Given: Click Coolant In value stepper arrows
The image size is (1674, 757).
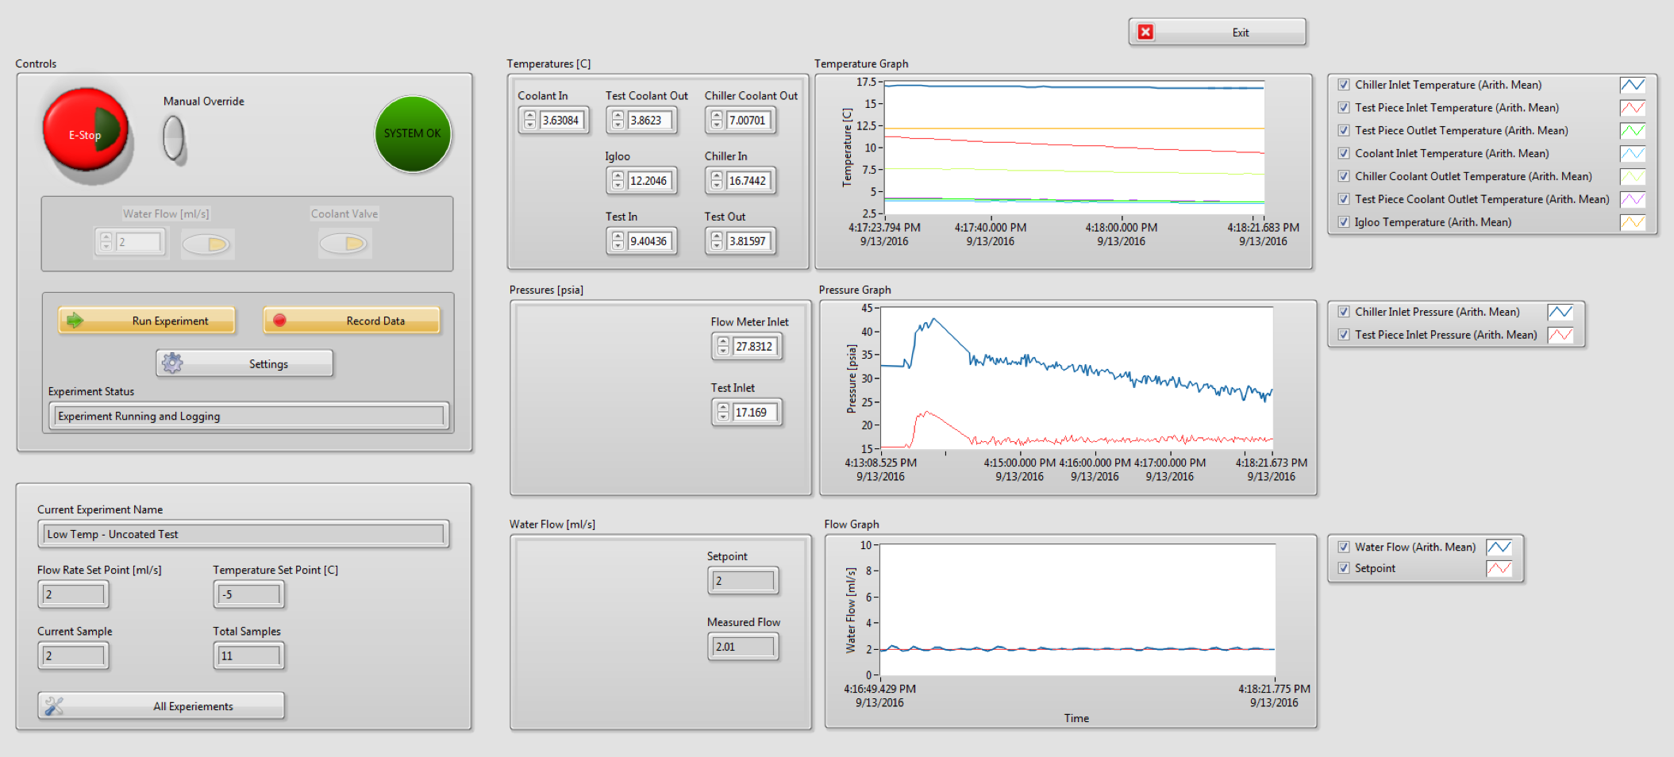Looking at the screenshot, I should [x=530, y=121].
